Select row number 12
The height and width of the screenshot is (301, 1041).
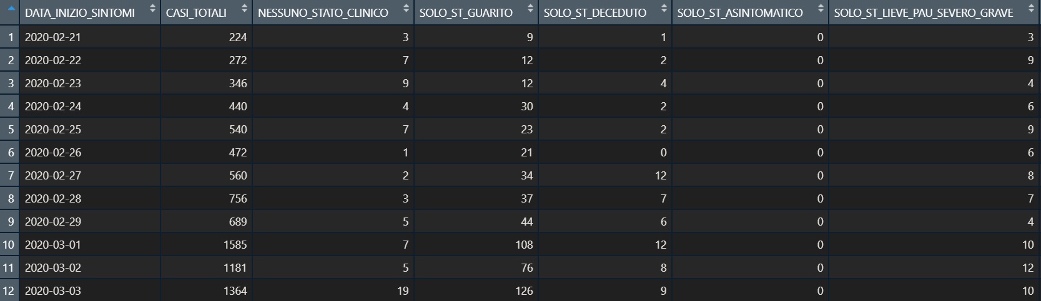pyautogui.click(x=9, y=291)
